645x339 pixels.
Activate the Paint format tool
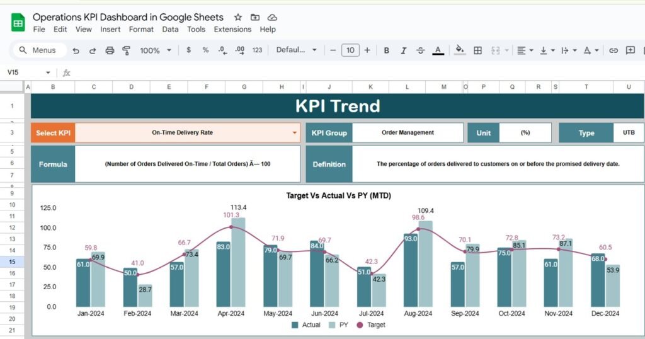pyautogui.click(x=126, y=50)
